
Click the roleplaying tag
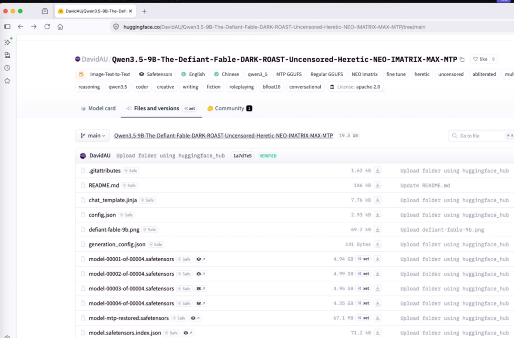click(241, 87)
